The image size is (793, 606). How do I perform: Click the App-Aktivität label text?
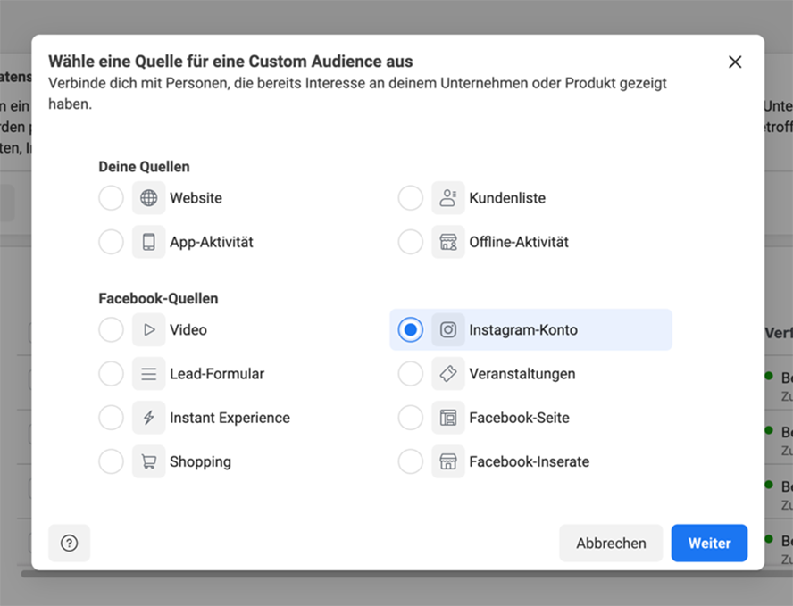[212, 242]
